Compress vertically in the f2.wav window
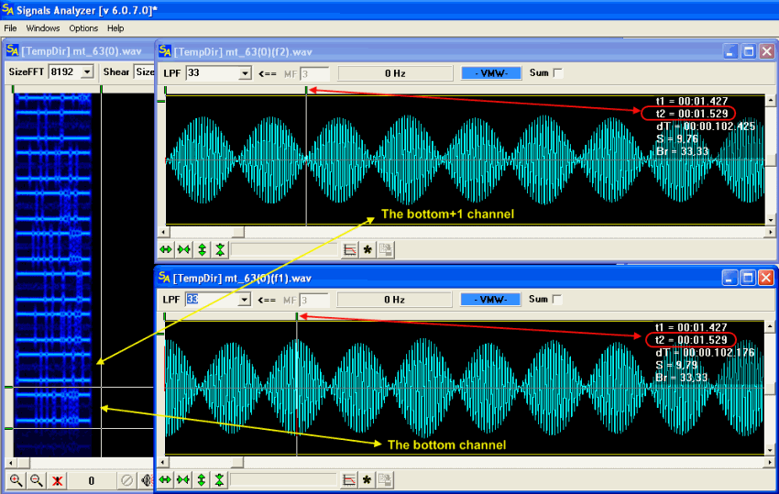Screen dimensions: 779x494 click(x=220, y=249)
